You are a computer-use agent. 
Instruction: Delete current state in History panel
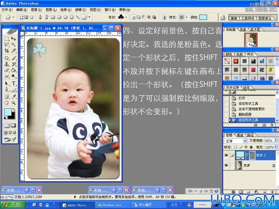point(271,125)
